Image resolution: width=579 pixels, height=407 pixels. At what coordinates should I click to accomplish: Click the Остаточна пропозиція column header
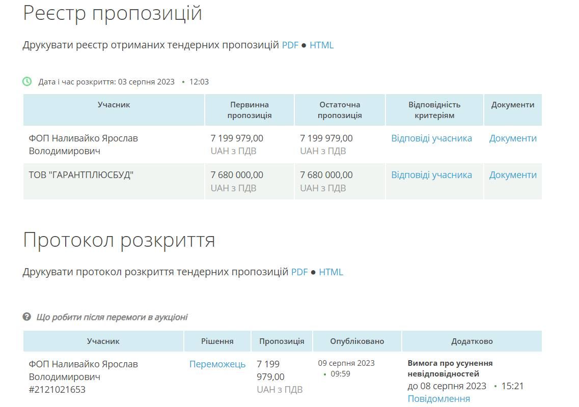tap(340, 110)
